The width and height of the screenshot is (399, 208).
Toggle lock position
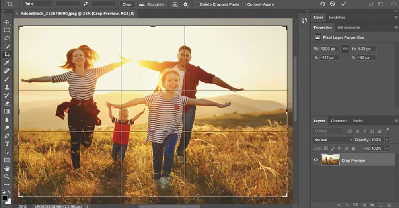pyautogui.click(x=339, y=148)
